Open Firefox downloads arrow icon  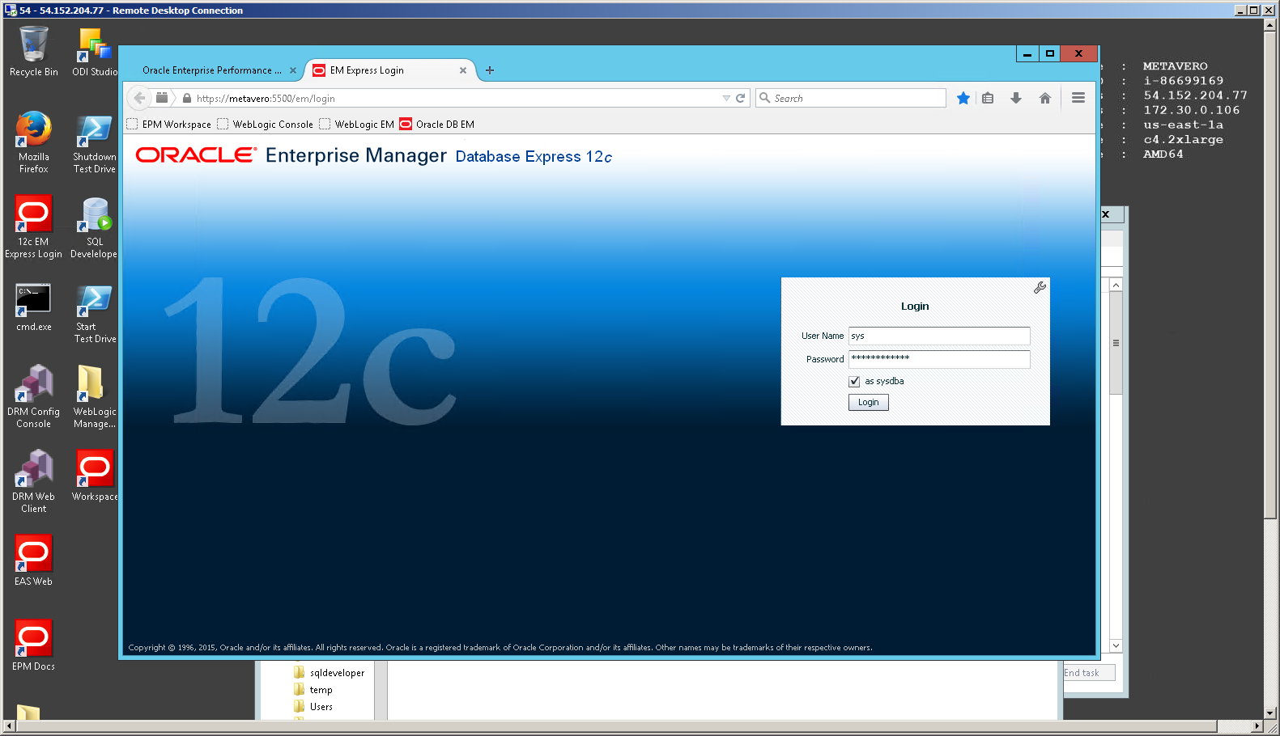(x=1015, y=98)
